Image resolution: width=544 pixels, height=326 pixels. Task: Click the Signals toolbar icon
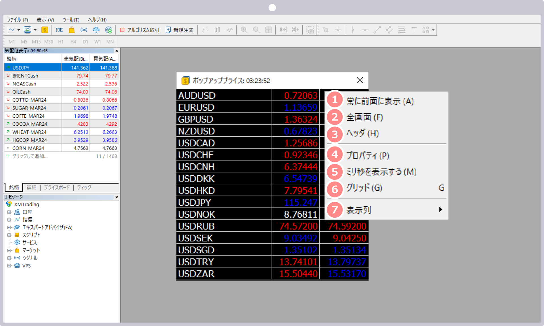[84, 30]
